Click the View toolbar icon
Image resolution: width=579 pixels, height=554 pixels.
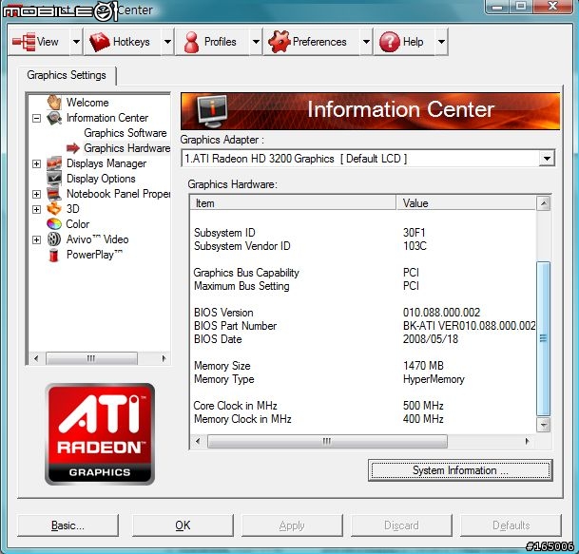[x=24, y=42]
